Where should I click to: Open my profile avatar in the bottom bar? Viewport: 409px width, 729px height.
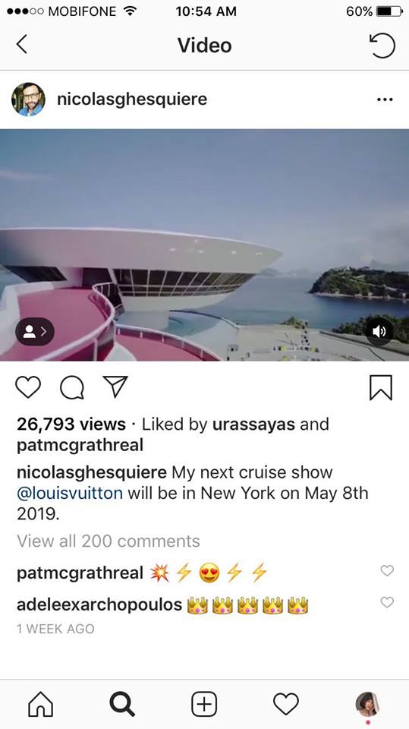click(367, 704)
